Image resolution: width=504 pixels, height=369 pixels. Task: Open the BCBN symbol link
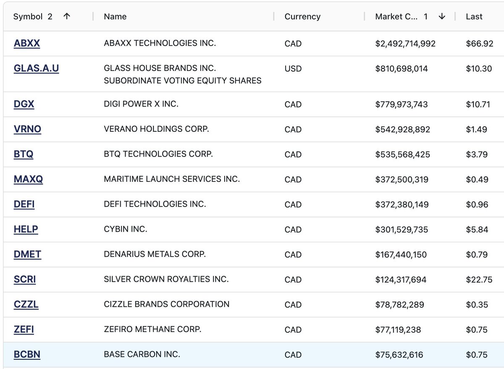(27, 355)
